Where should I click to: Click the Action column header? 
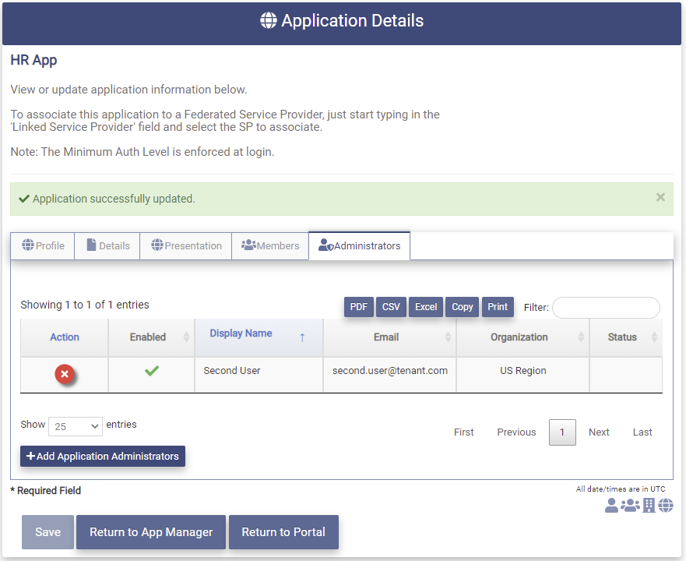[65, 337]
